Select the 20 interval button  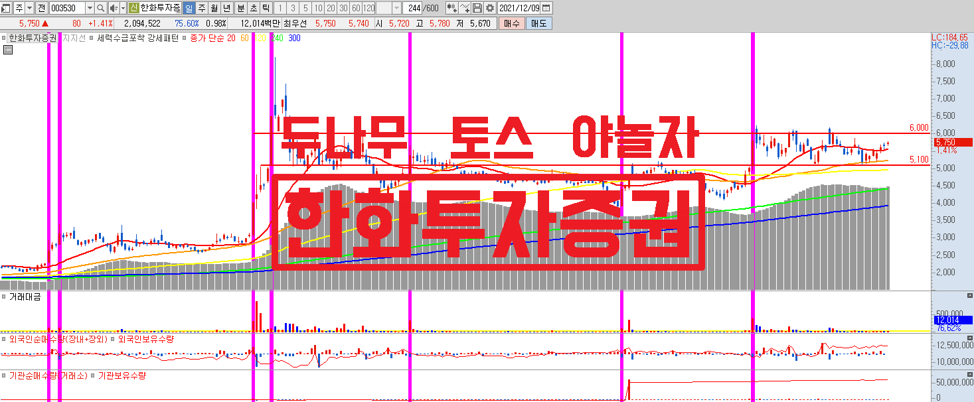coord(331,8)
